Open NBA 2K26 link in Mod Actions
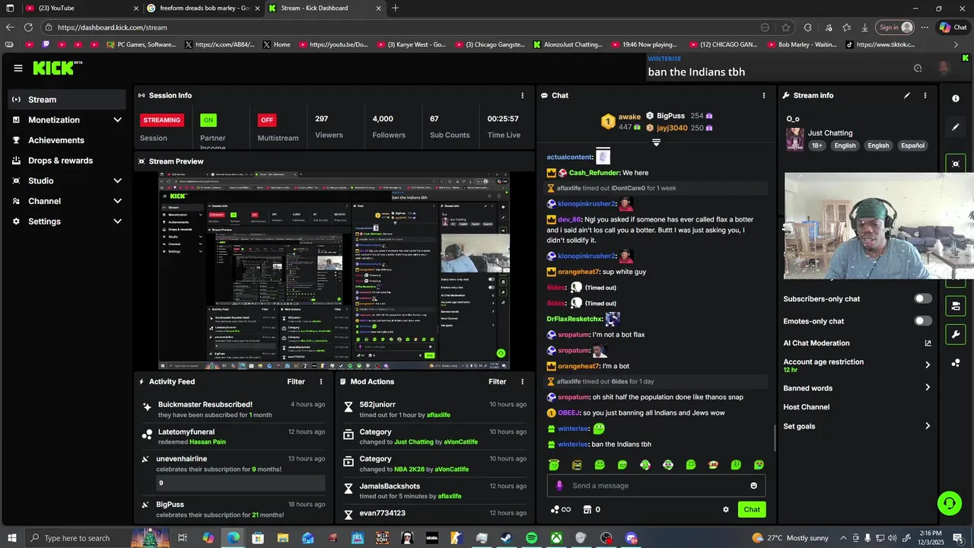Viewport: 974px width, 548px height. 413,470
